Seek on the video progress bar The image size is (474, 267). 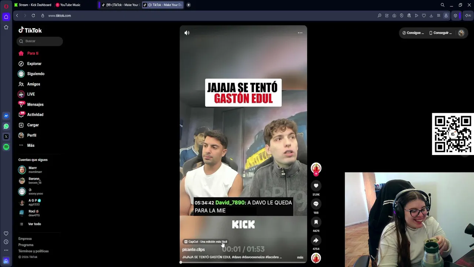(243, 262)
